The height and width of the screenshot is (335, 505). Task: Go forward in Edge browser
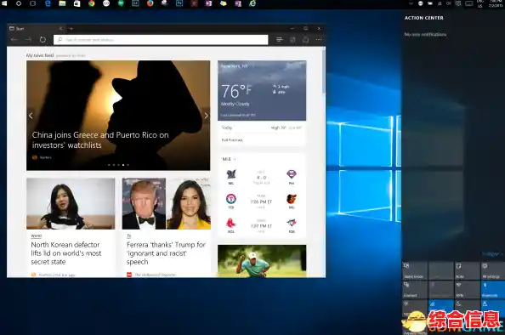pos(28,40)
